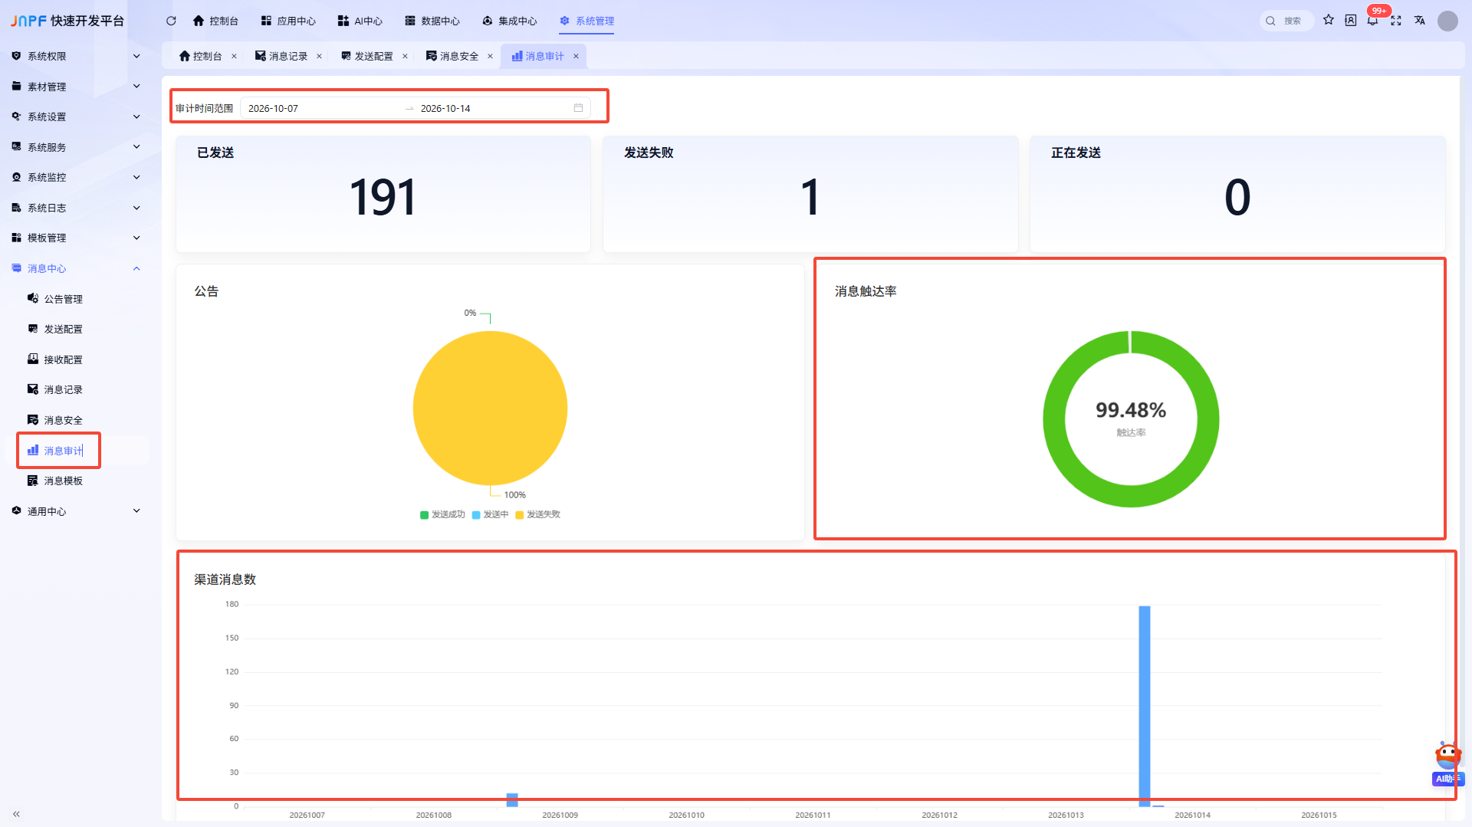1472x827 pixels.
Task: Select 消息审计 in sidebar
Action: [63, 451]
